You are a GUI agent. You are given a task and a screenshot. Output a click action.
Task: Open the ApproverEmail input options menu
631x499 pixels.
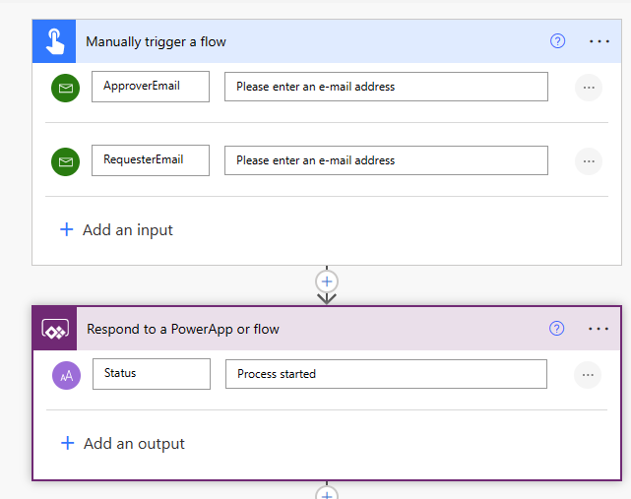pyautogui.click(x=589, y=88)
